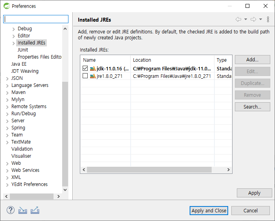Expand the Editor tree node

click(14, 36)
